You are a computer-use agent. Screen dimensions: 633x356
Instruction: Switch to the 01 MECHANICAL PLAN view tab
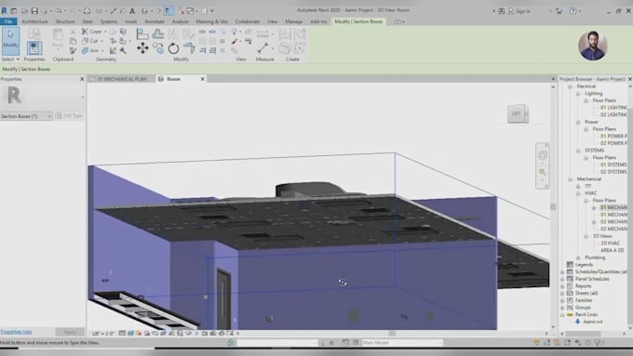[122, 79]
